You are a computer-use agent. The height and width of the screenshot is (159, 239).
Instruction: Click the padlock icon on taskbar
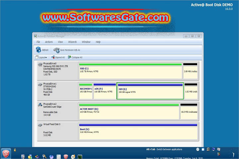point(15,150)
